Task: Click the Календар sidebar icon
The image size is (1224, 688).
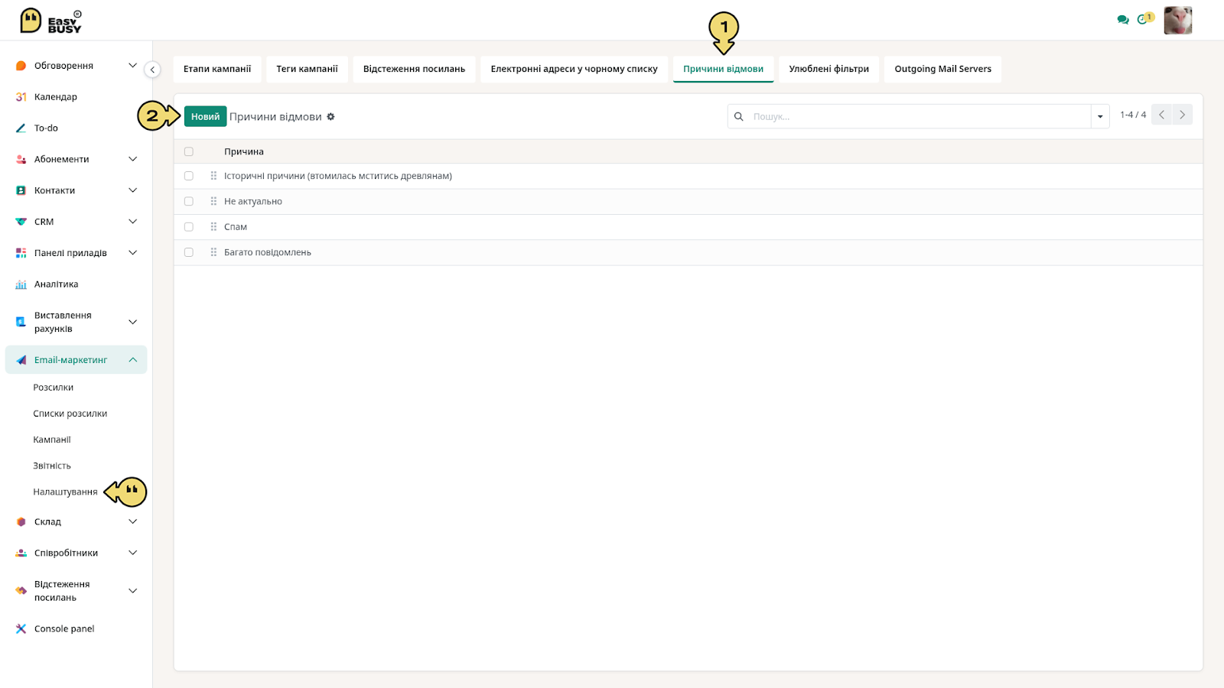Action: point(21,97)
